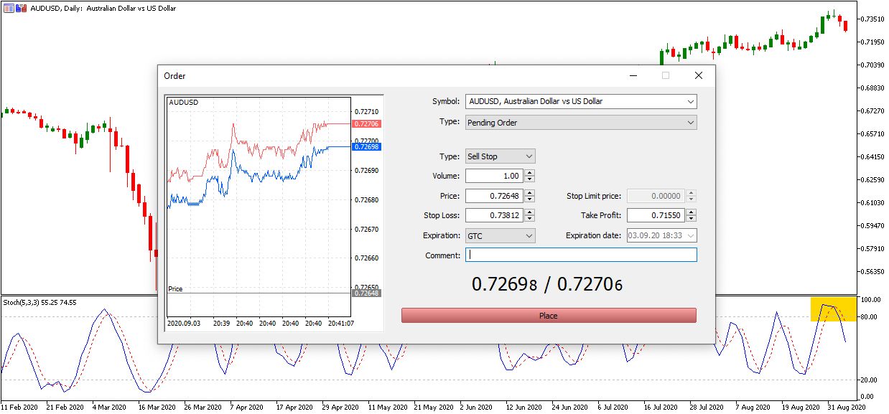The height and width of the screenshot is (414, 889).
Task: Click the Stoch(5,3,3) indicator label
Action: click(x=39, y=302)
